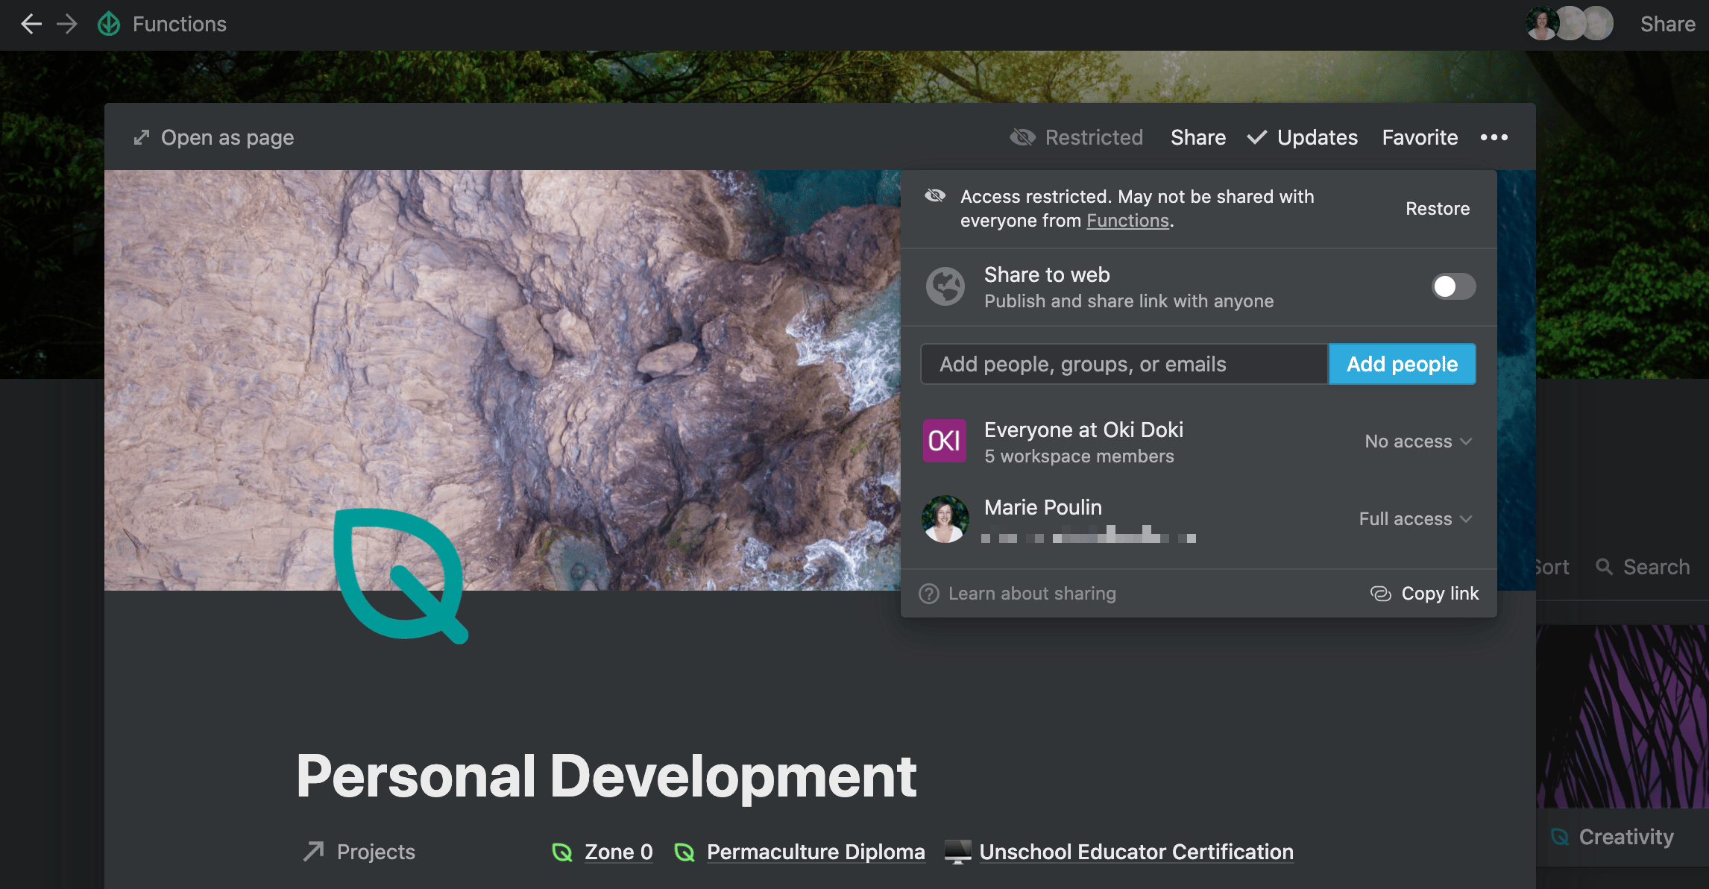Go back with the left arrow
Image resolution: width=1709 pixels, height=889 pixels.
pos(31,24)
